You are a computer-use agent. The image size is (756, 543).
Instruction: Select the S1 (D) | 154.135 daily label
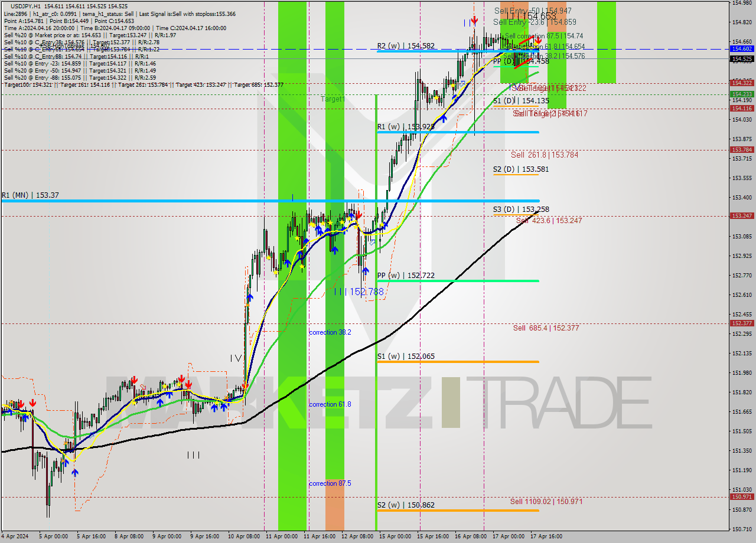521,101
